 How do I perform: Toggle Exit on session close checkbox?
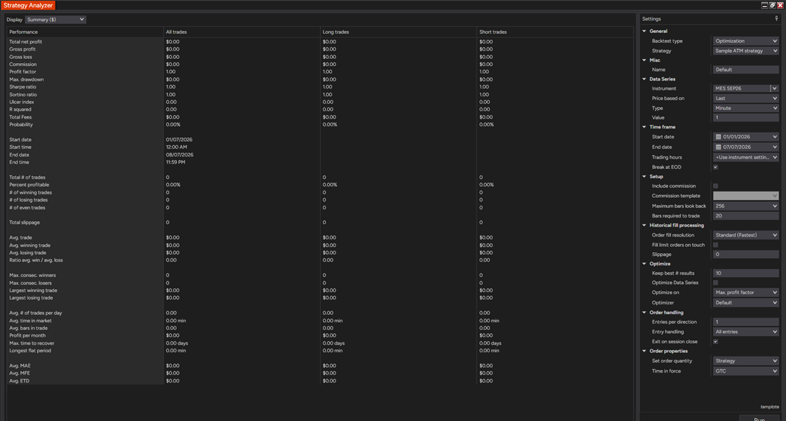[715, 341]
